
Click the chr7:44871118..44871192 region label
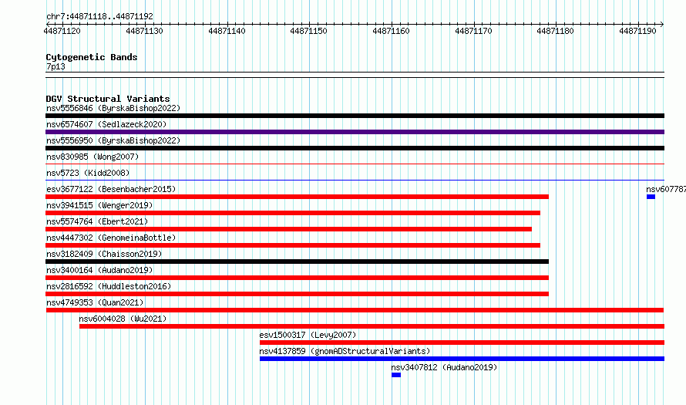99,17
